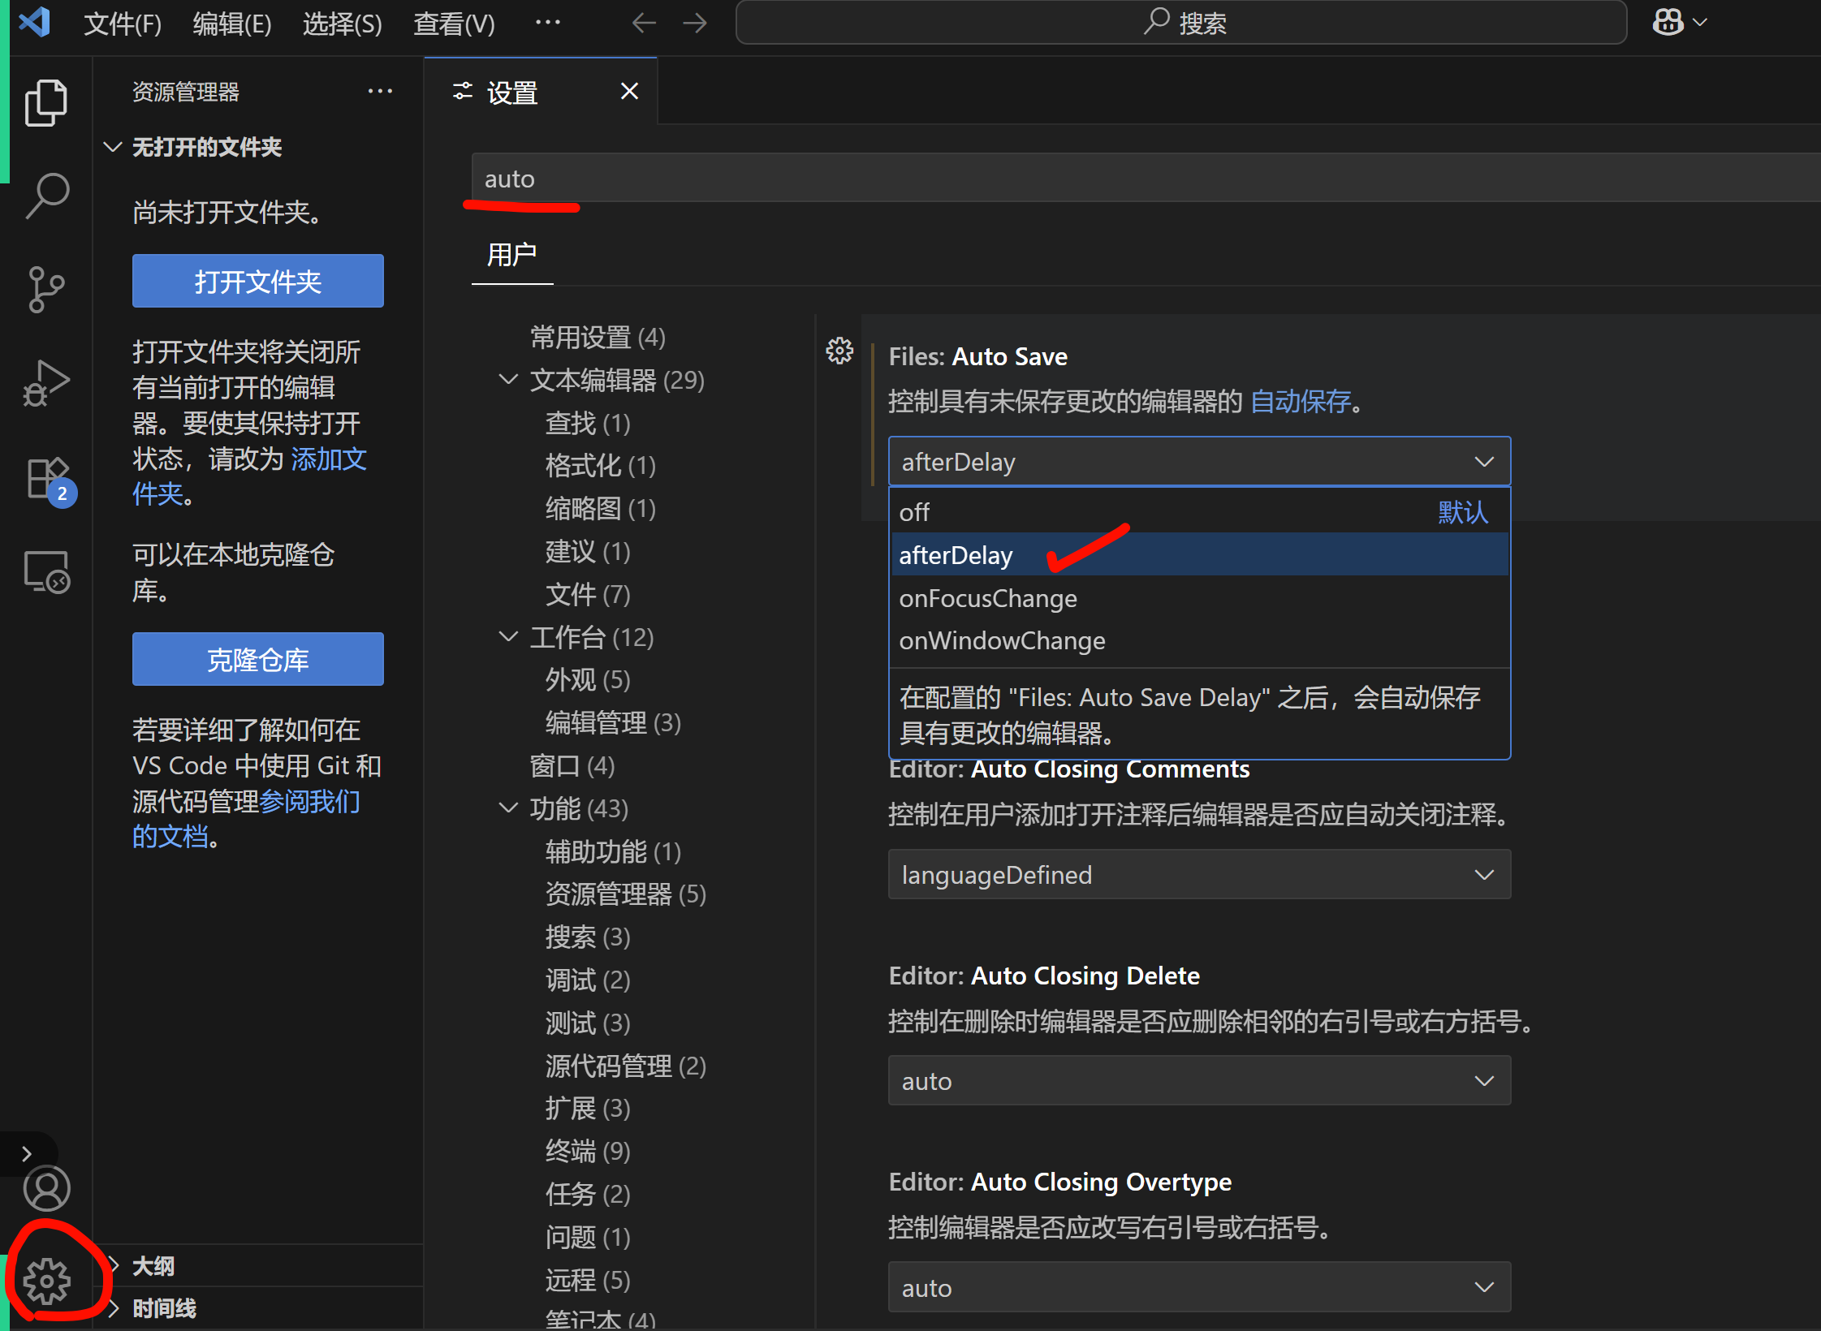Select 建议 (1) in settings tree
Viewport: 1821px width, 1331px height.
pyautogui.click(x=588, y=551)
